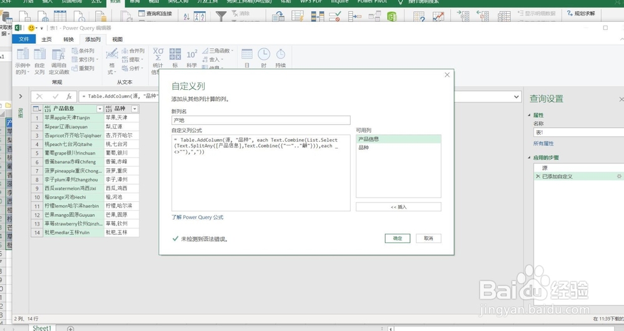The width and height of the screenshot is (624, 331).
Task: Expand the queries pane with arrow
Action: pyautogui.click(x=21, y=96)
